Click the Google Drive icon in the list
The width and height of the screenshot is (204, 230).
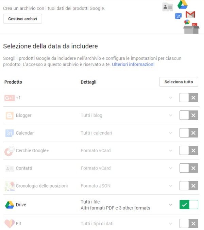[10, 205]
